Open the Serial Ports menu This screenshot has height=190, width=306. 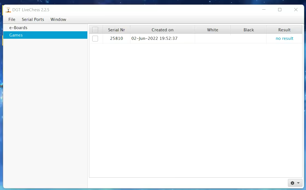click(33, 19)
